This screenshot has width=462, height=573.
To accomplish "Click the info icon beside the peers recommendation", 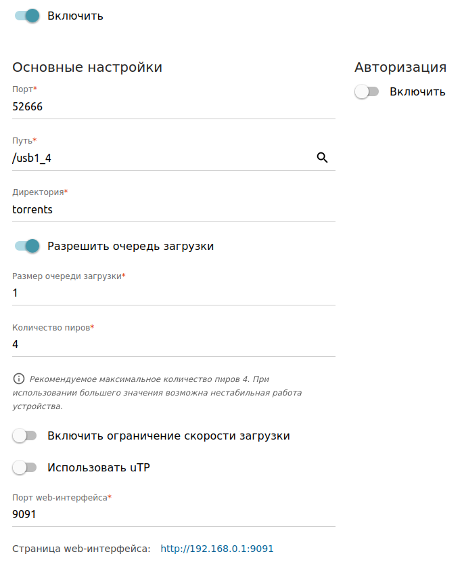I will tap(19, 379).
